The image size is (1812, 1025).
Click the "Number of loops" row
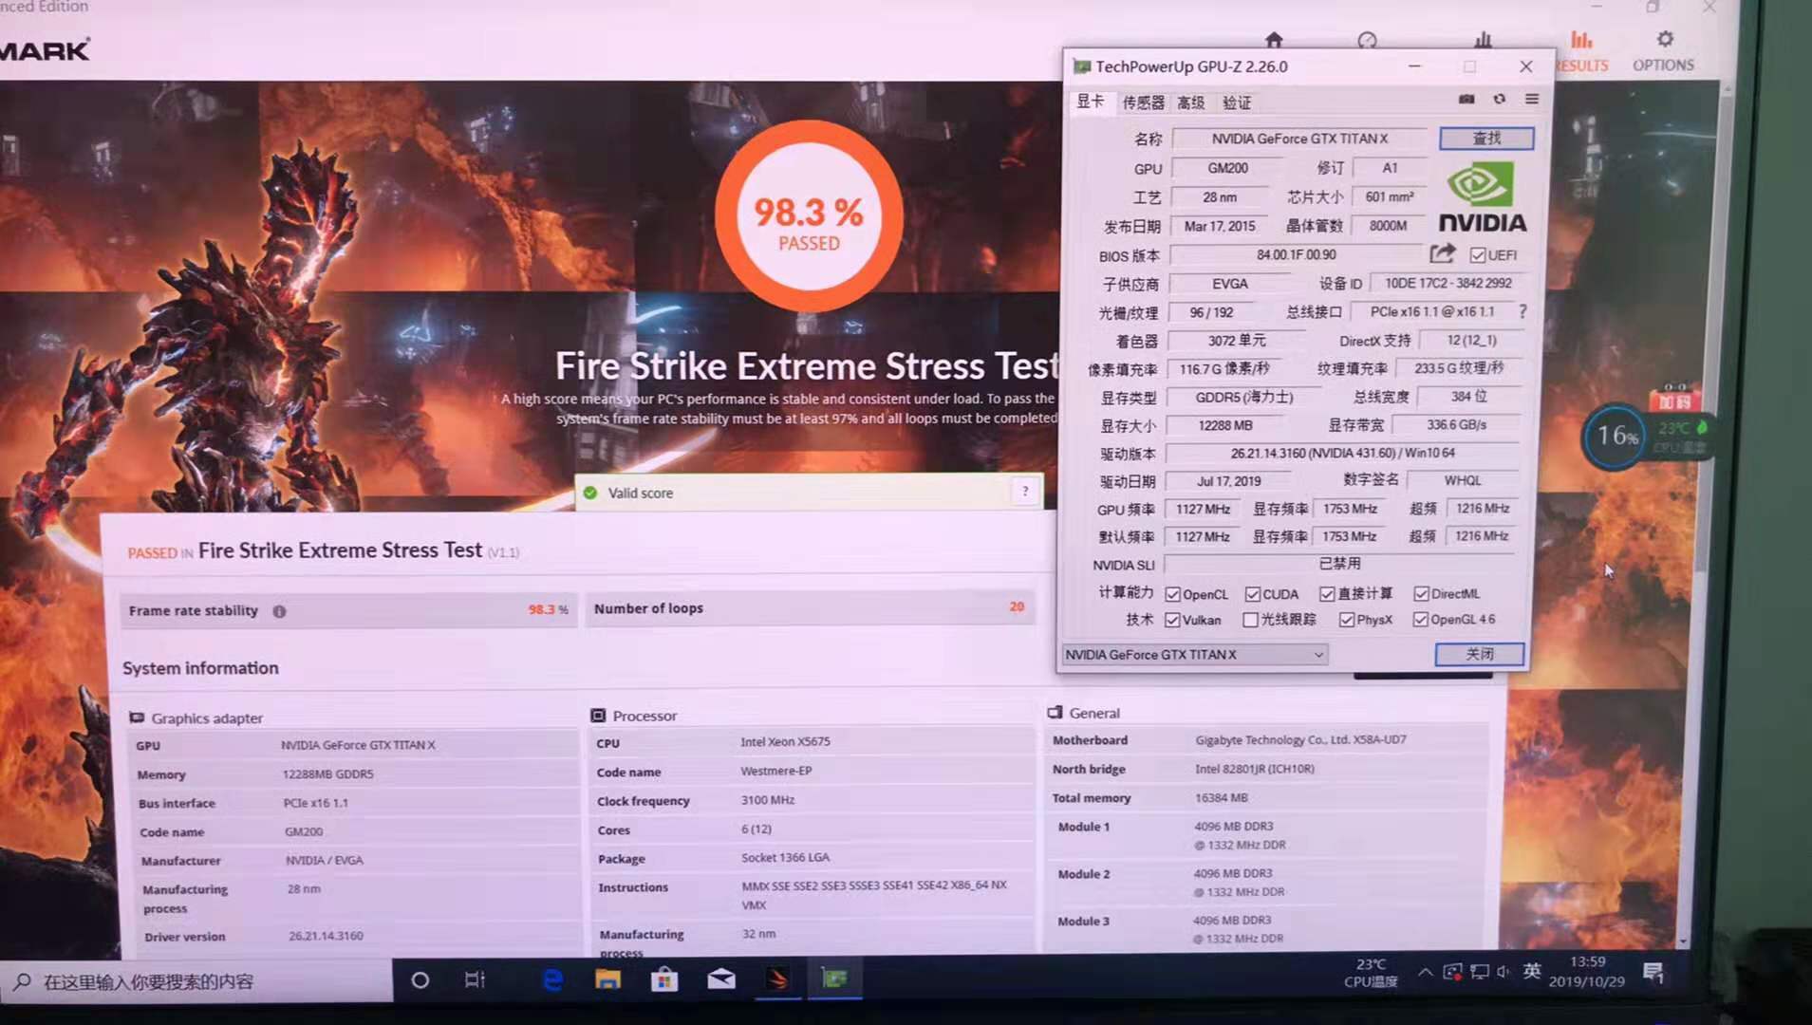point(810,608)
